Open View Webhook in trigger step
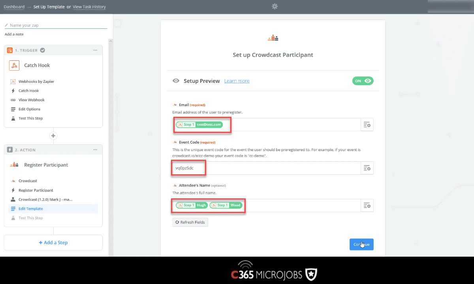 [32, 100]
